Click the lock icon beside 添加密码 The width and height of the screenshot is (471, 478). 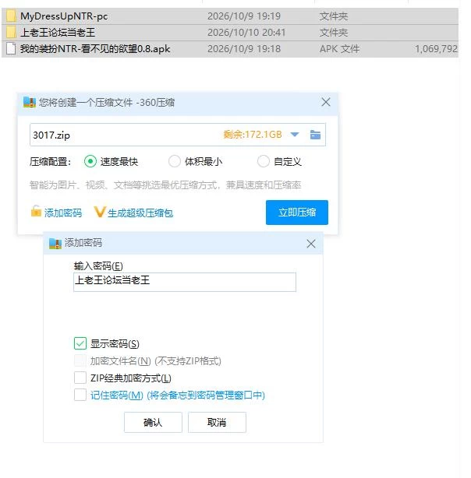click(x=36, y=211)
